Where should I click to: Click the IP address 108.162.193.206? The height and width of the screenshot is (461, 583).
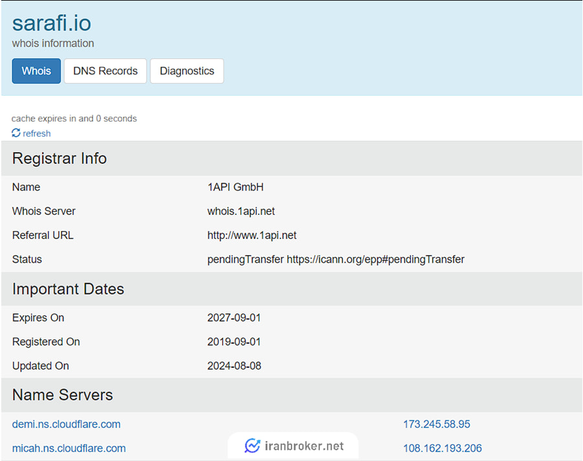click(442, 448)
